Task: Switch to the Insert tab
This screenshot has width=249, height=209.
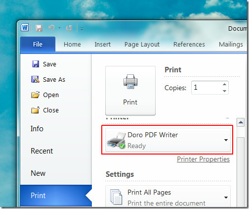Action: coord(102,45)
